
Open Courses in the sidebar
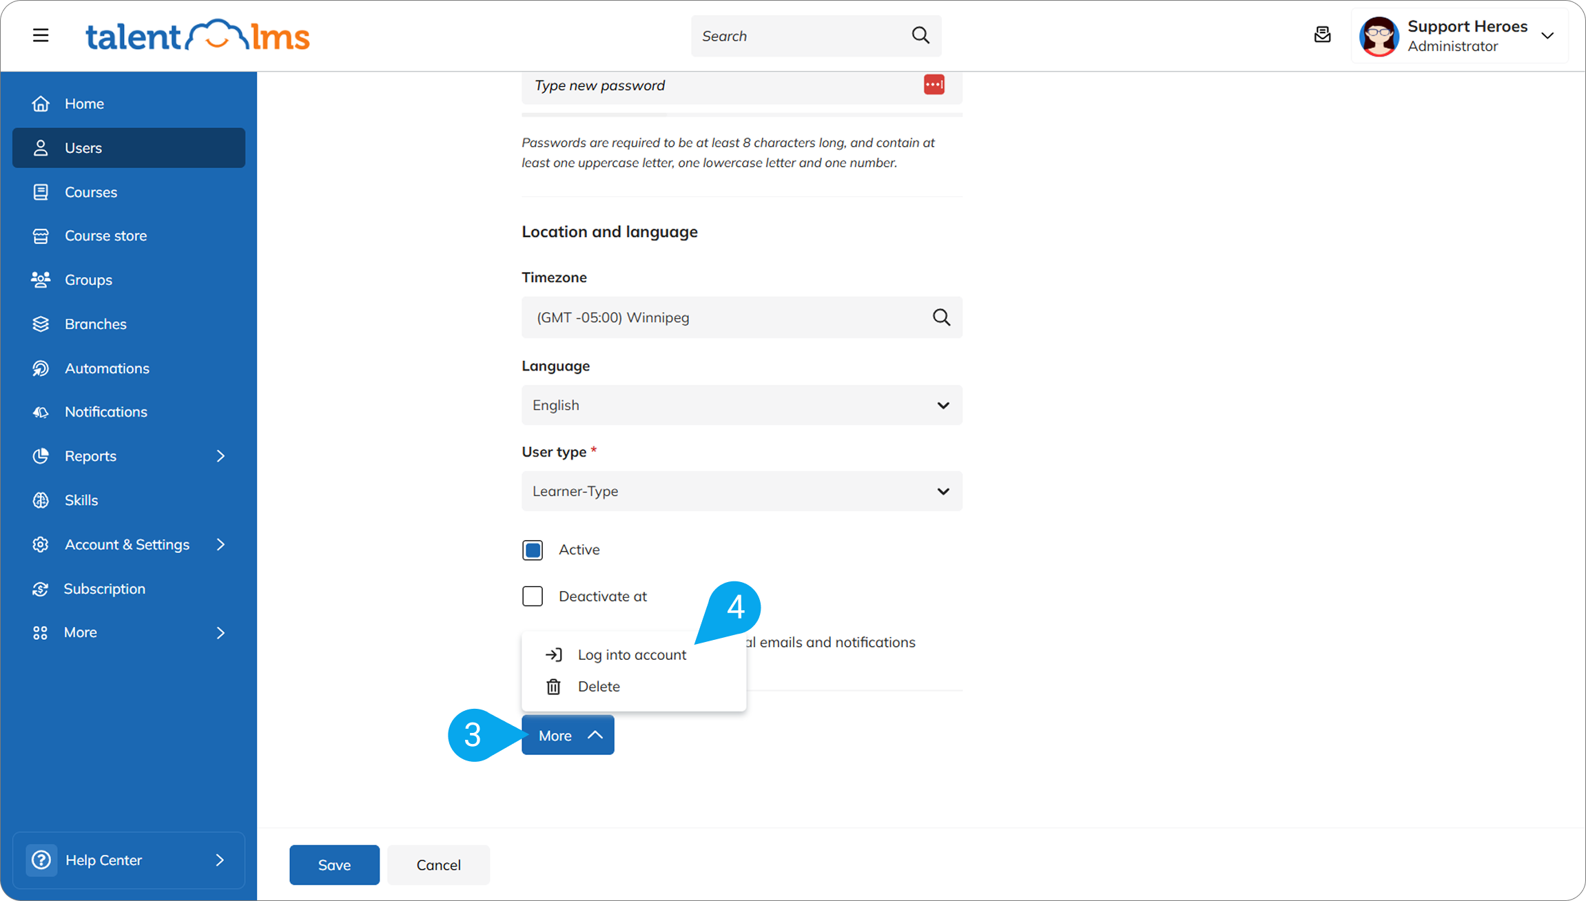129,191
